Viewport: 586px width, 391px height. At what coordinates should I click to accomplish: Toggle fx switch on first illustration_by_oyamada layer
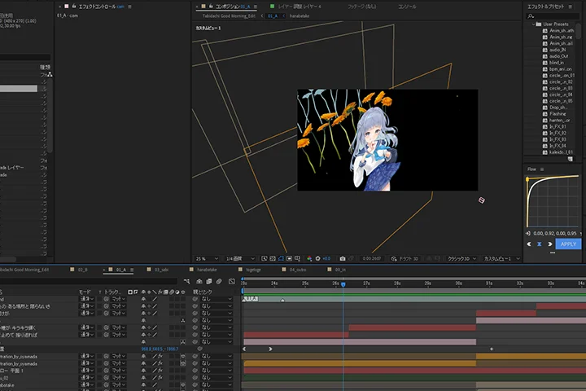click(x=160, y=356)
